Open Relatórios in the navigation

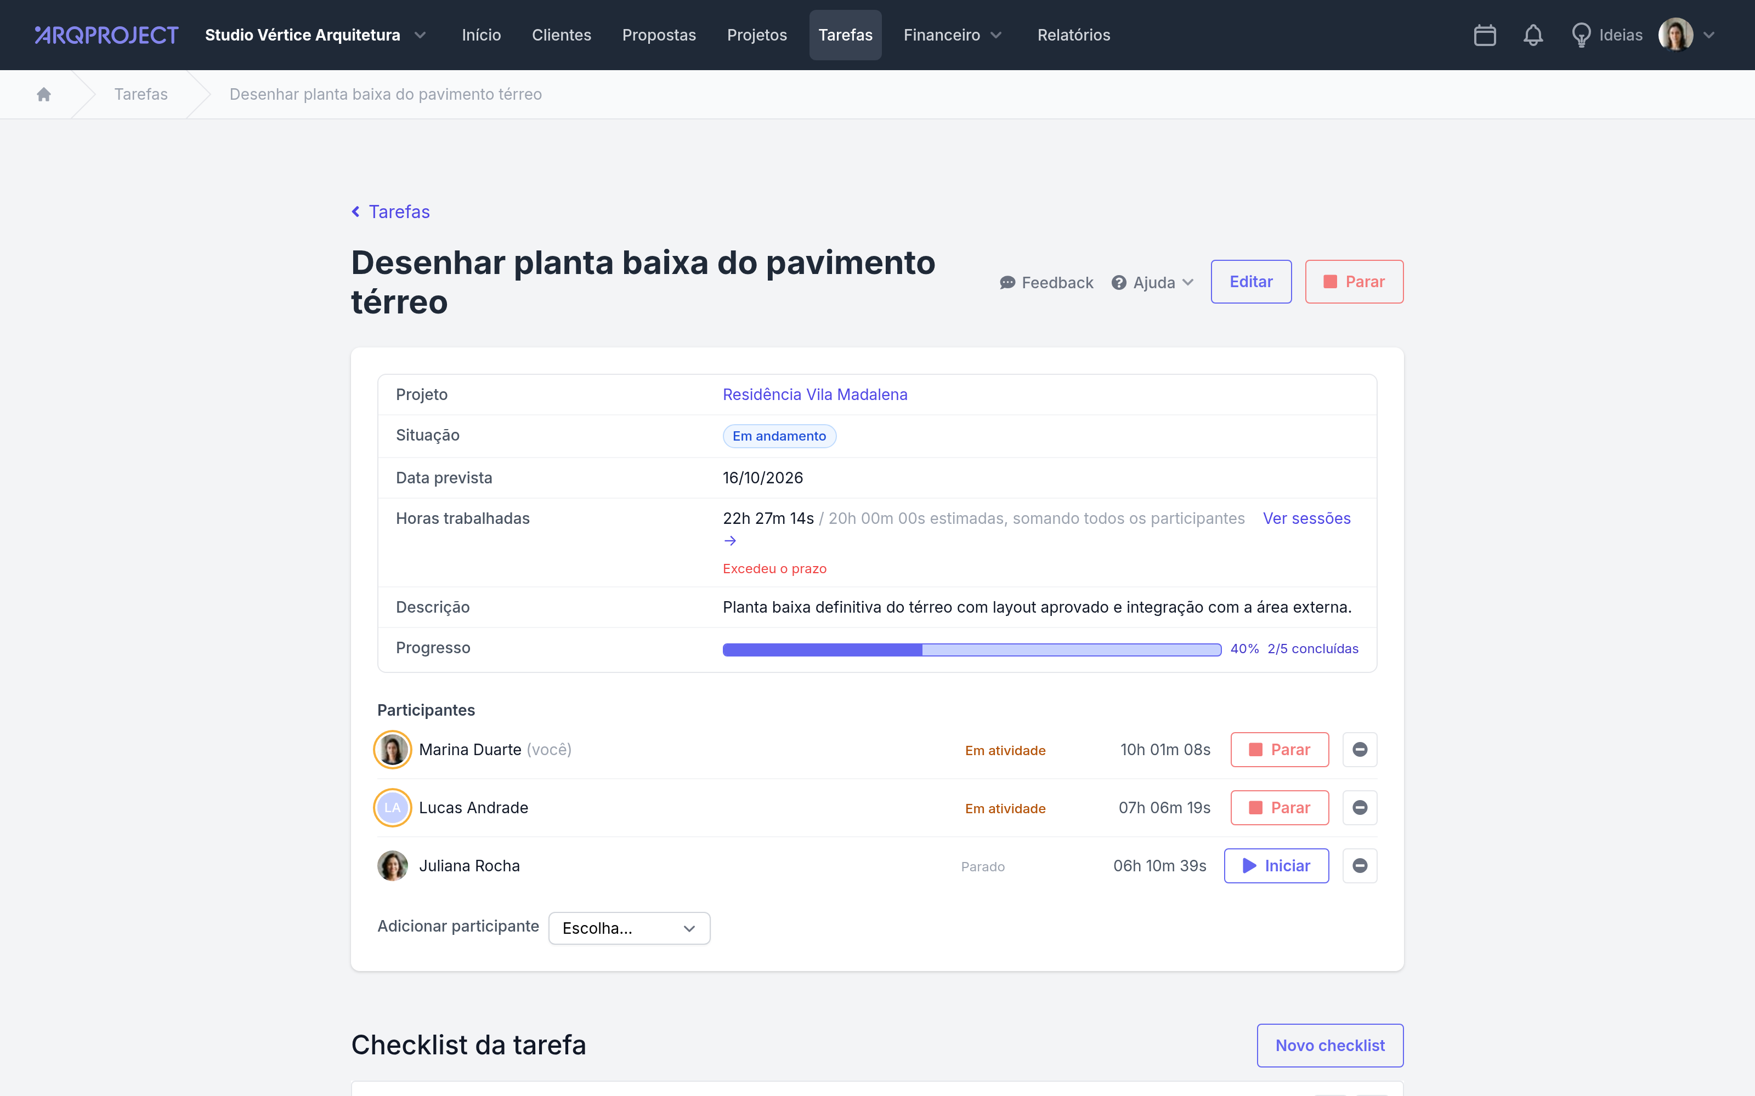pyautogui.click(x=1073, y=35)
